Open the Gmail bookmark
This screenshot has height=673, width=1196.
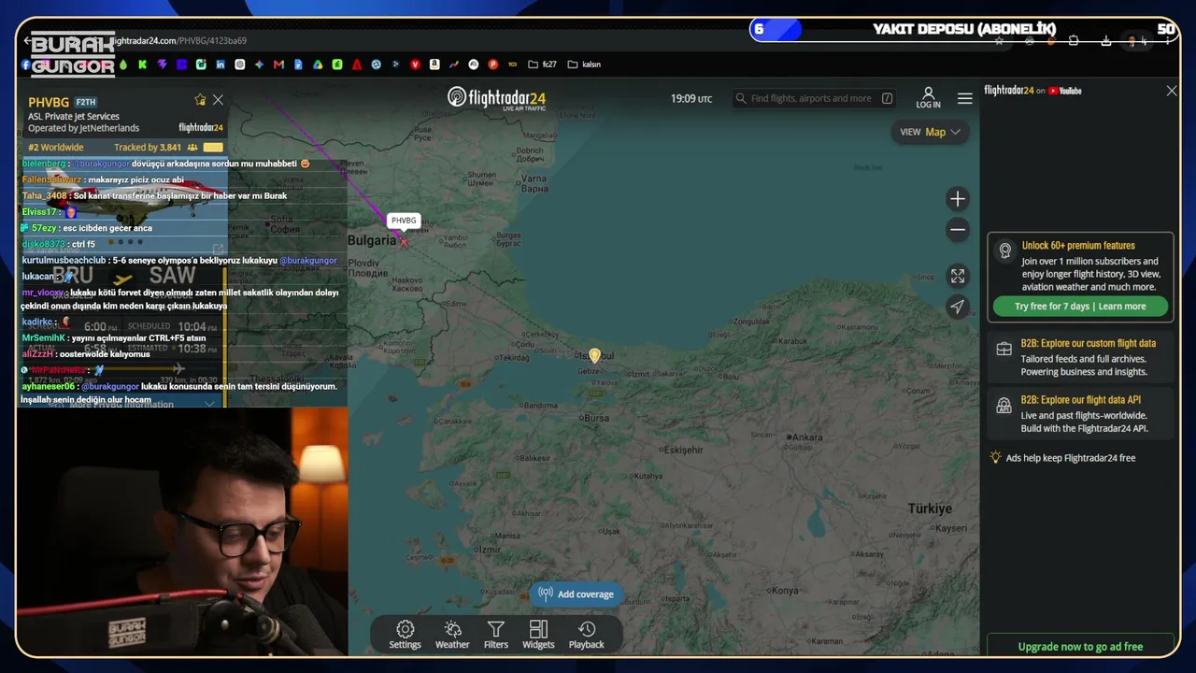(x=278, y=64)
